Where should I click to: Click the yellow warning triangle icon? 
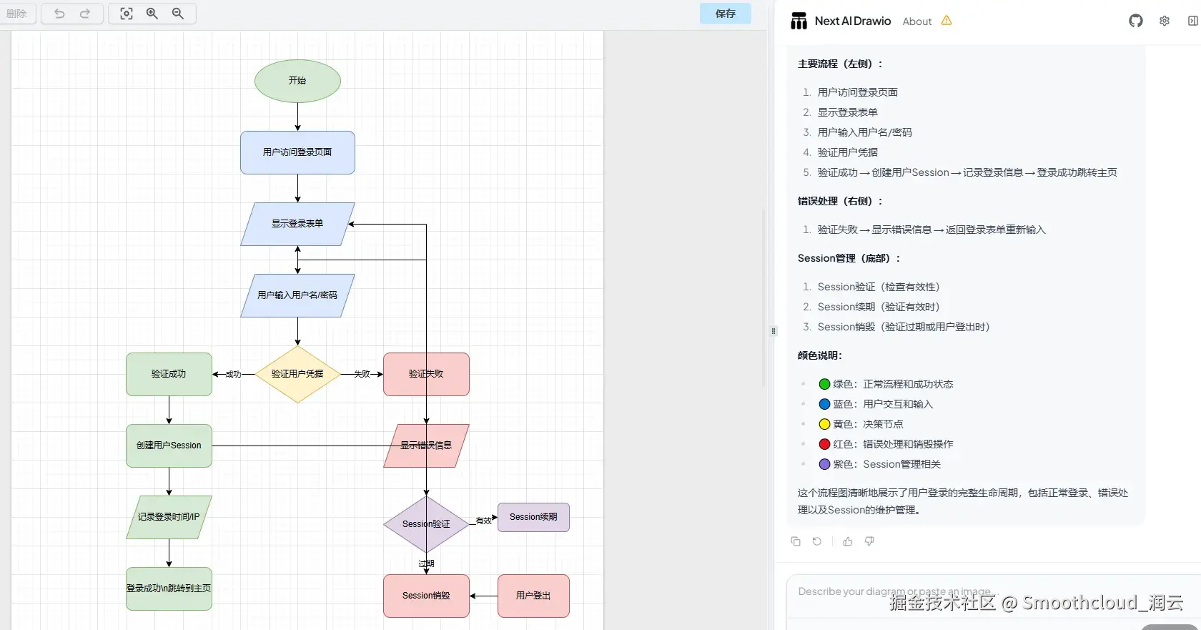947,21
